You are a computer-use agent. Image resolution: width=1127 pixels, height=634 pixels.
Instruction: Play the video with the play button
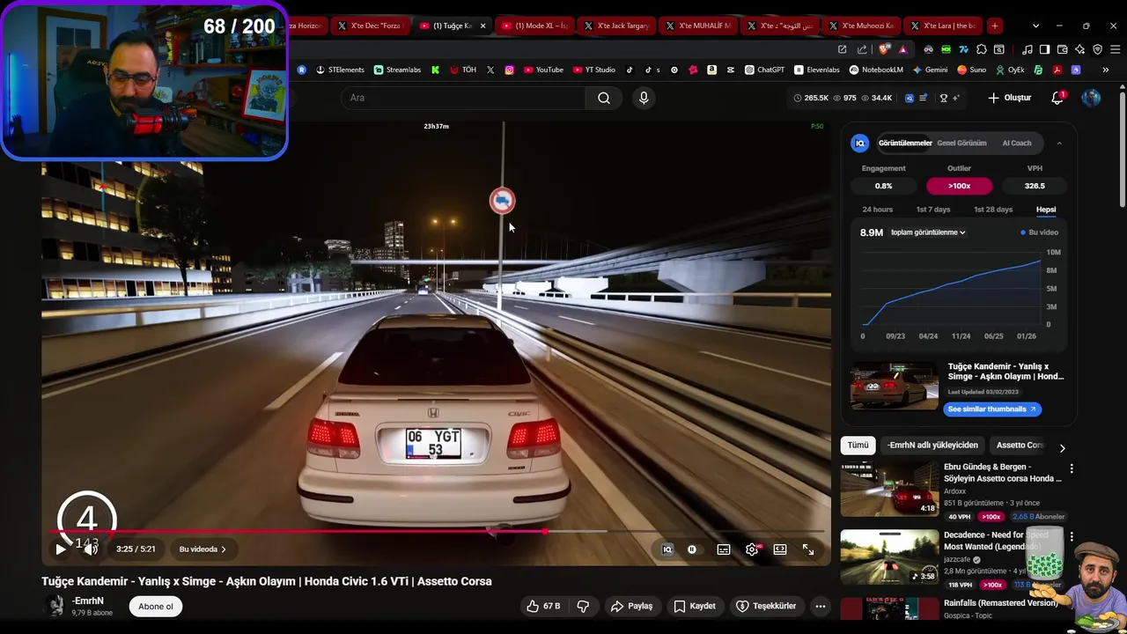click(x=61, y=549)
